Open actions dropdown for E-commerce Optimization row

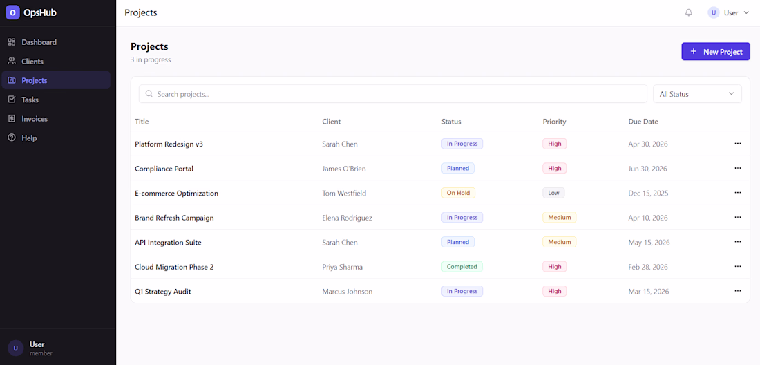tap(737, 193)
